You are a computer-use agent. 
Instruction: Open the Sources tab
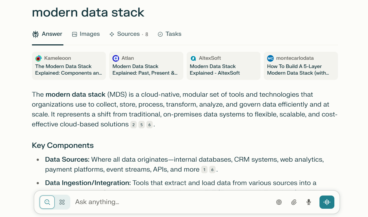128,34
